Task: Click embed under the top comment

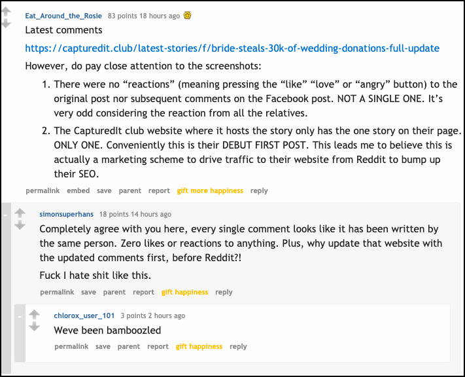Action: pos(78,190)
